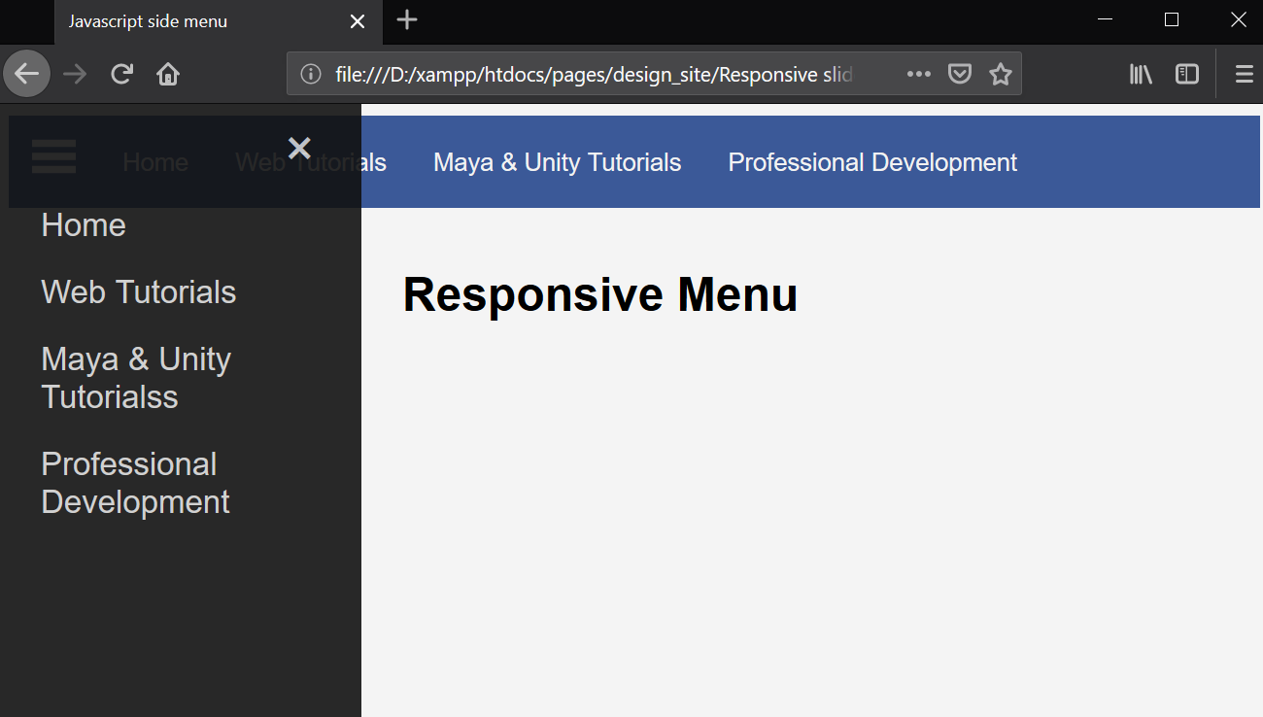
Task: Click the forward navigation arrow
Action: point(74,73)
